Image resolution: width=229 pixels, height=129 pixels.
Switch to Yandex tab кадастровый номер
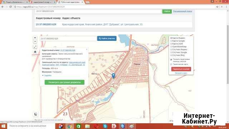coord(43,2)
